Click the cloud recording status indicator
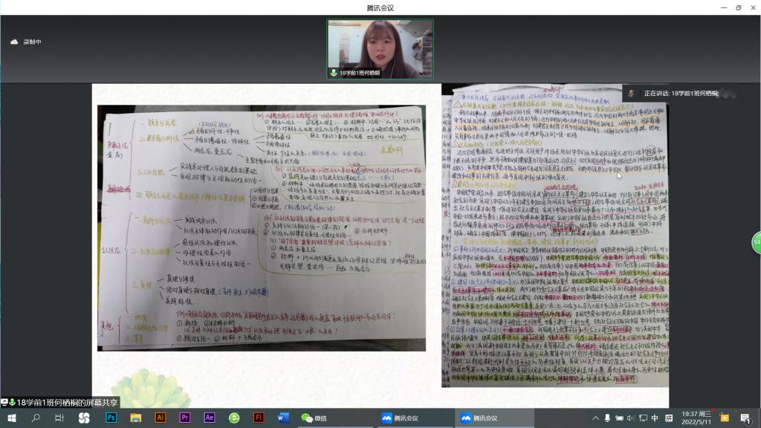Screen dimensions: 761x428 (27, 42)
